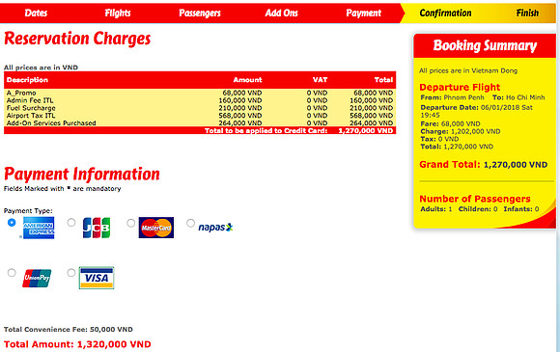Choose the UnionPay card logo
Screen dimensions: 560x352
[37, 278]
